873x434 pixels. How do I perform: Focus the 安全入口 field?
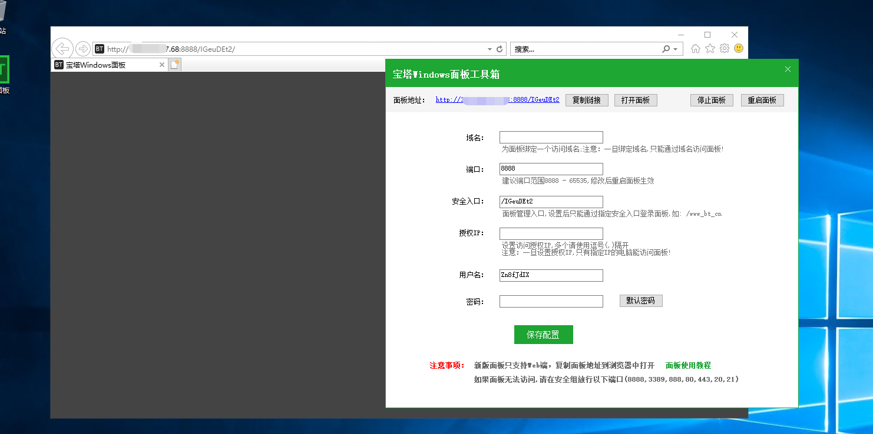[x=551, y=202]
